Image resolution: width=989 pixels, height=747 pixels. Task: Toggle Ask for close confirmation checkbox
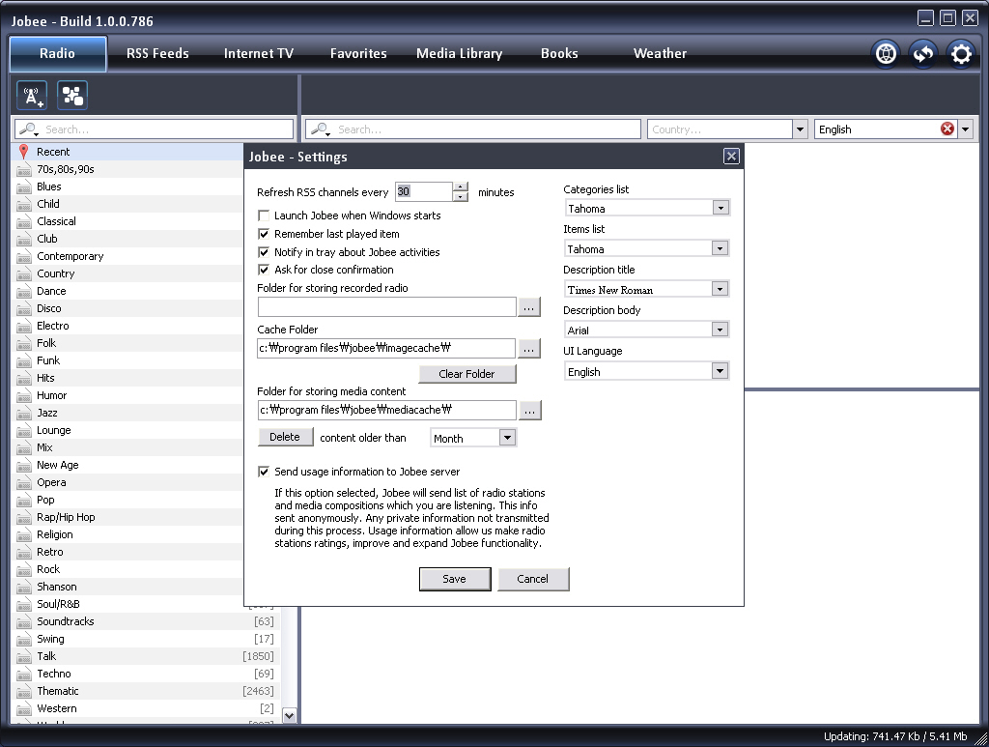(264, 270)
